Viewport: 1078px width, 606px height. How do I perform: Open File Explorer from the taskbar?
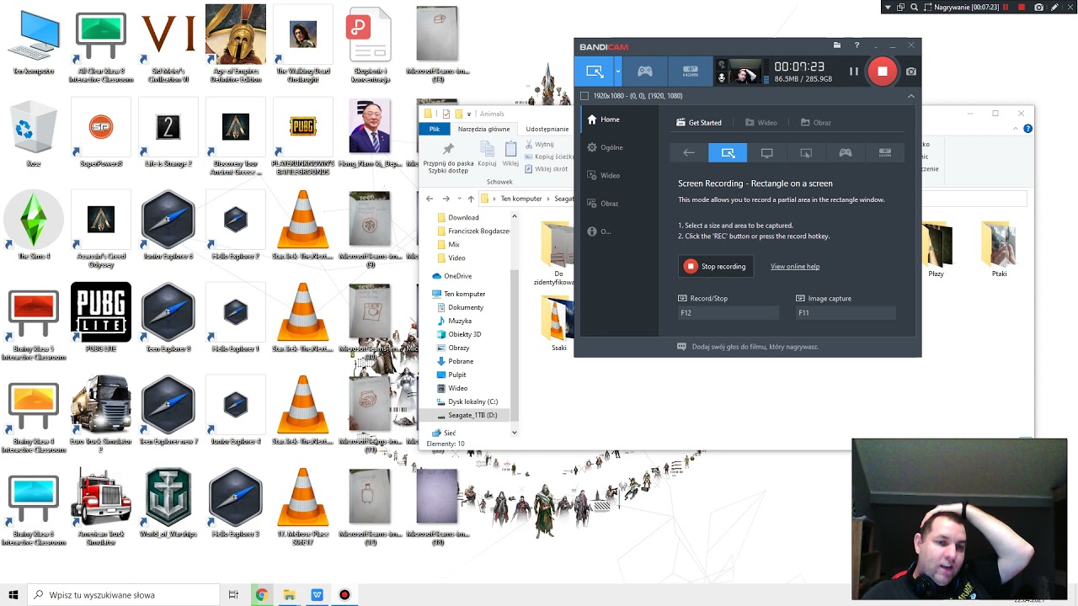point(289,595)
